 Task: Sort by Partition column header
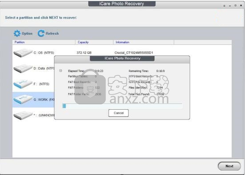coord(44,42)
